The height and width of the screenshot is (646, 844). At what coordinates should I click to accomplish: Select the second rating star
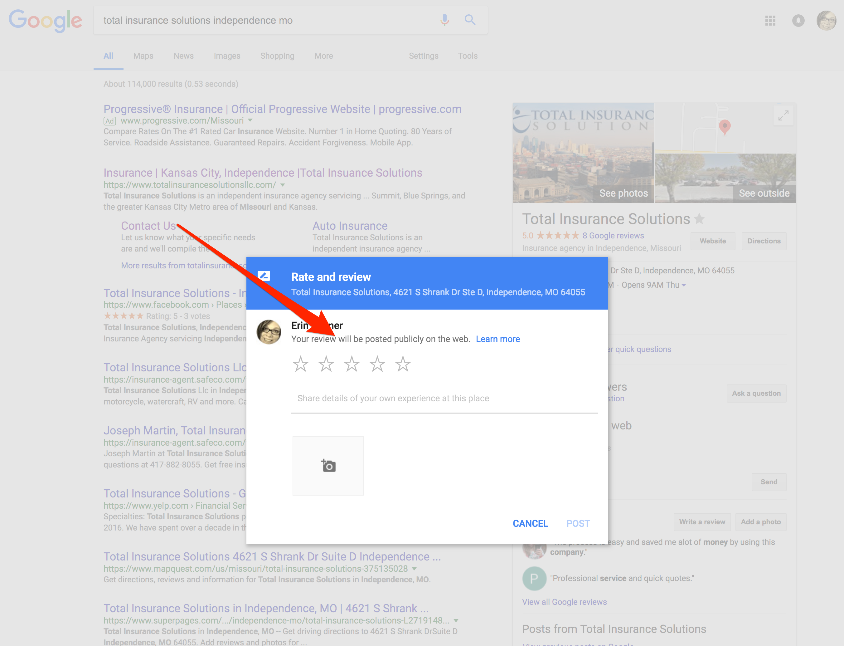pos(326,364)
